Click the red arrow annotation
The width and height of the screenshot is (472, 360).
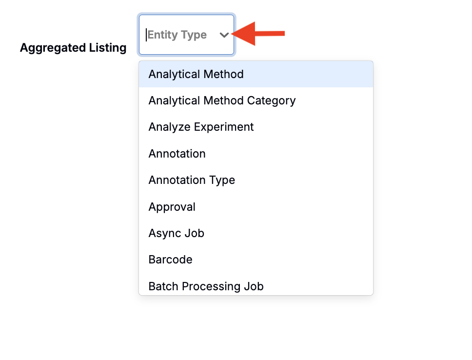[x=258, y=34]
